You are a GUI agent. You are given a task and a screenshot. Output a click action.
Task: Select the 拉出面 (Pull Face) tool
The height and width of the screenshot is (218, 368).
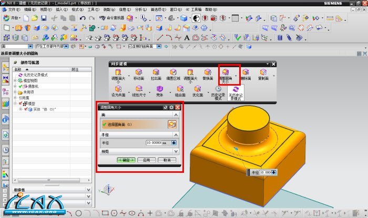(156, 72)
